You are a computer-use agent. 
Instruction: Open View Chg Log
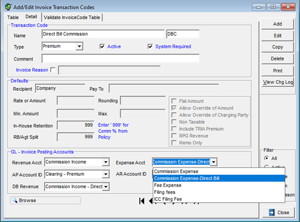tap(277, 82)
